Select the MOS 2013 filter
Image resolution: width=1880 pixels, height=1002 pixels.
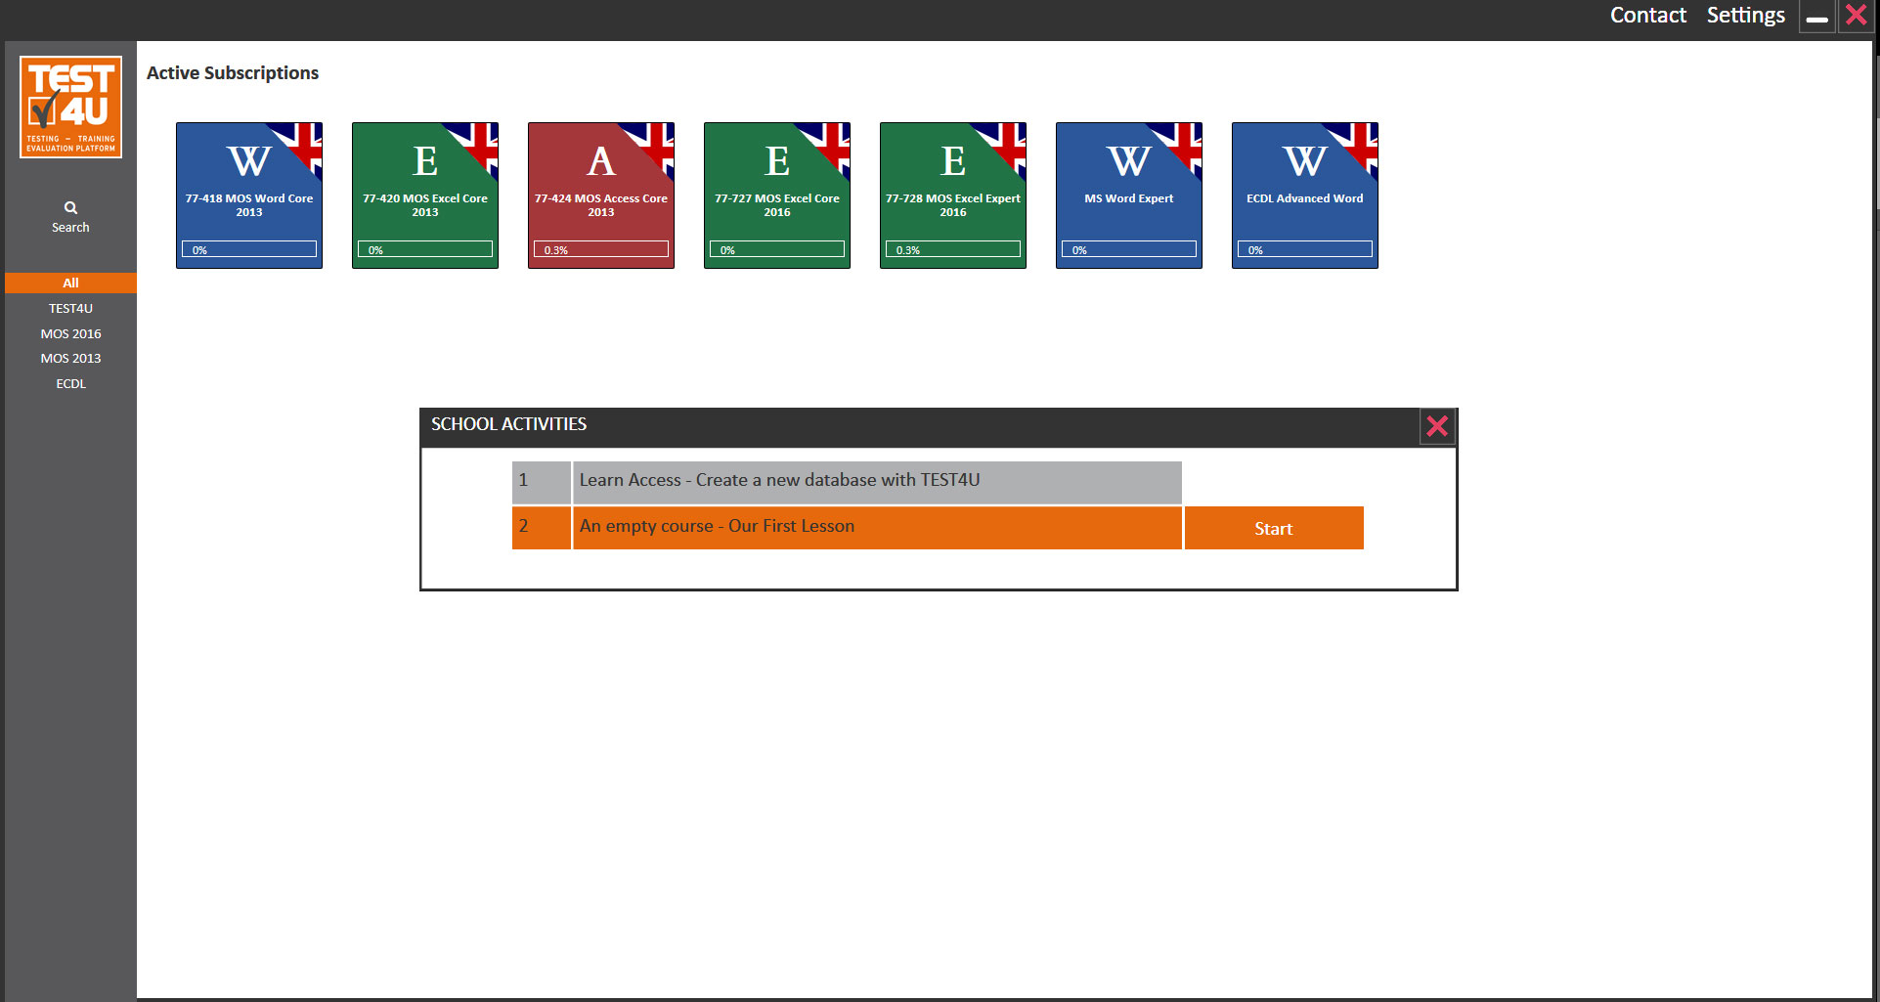[x=70, y=358]
